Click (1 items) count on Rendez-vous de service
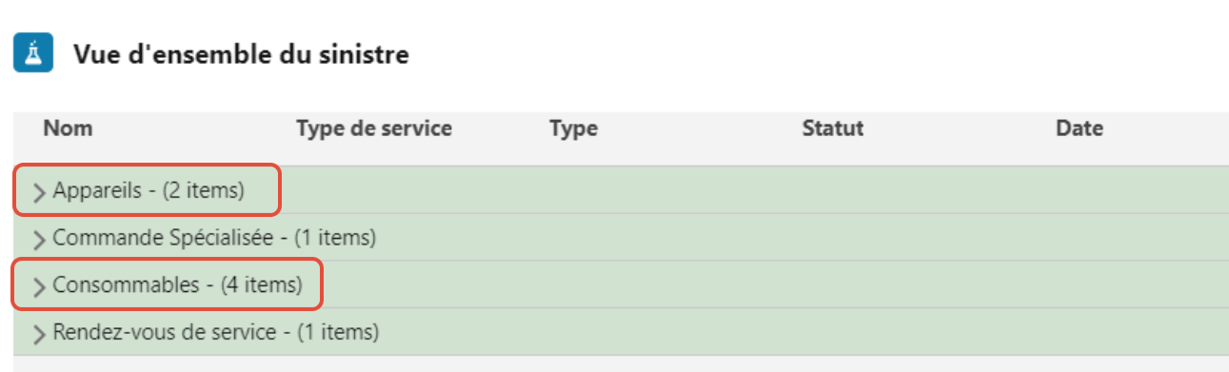The width and height of the screenshot is (1229, 372). click(x=338, y=332)
